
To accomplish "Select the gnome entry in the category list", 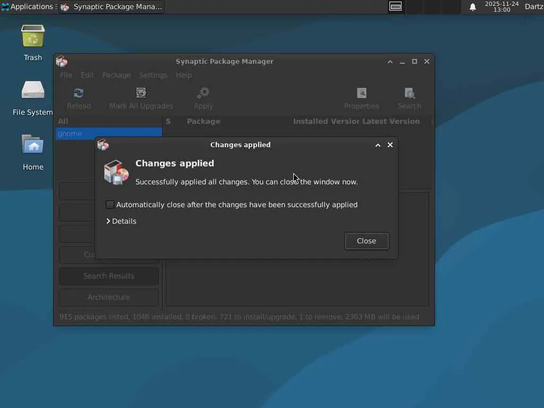I will (x=108, y=133).
